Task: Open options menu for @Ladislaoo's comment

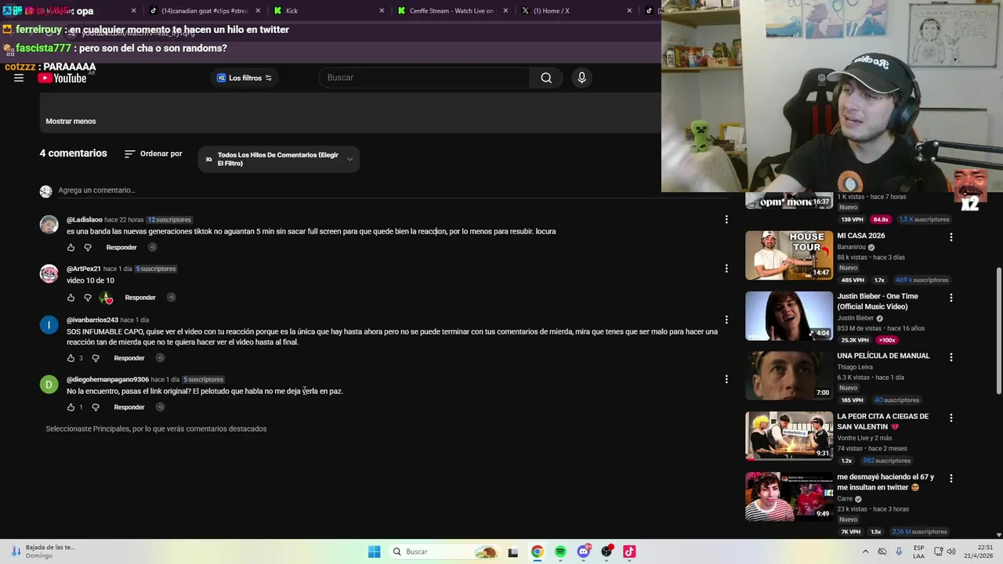Action: click(726, 220)
